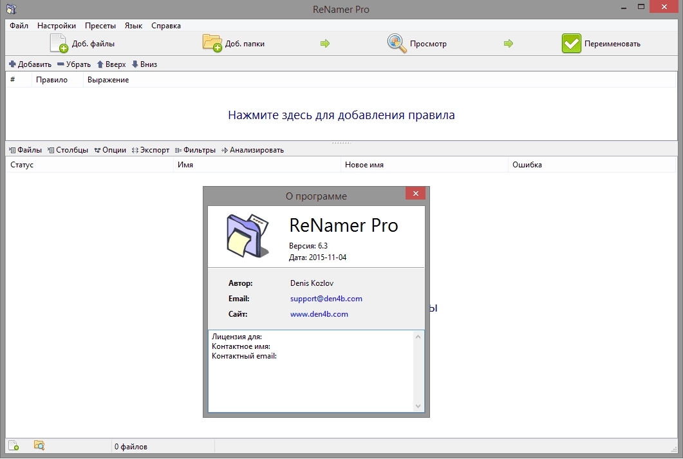
Task: Click the folder preview icon in the status bar
Action: pos(39,445)
